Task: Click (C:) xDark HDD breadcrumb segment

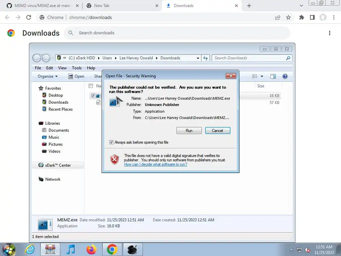Action: pyautogui.click(x=82, y=58)
